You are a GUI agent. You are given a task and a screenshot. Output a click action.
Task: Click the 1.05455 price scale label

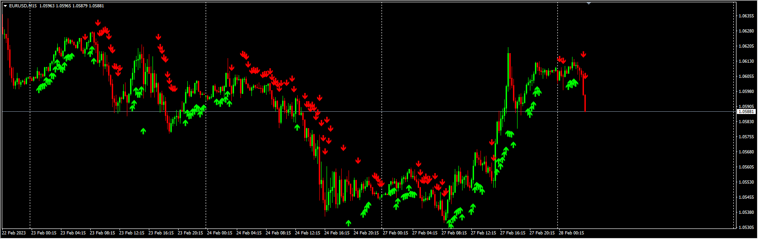click(x=746, y=197)
